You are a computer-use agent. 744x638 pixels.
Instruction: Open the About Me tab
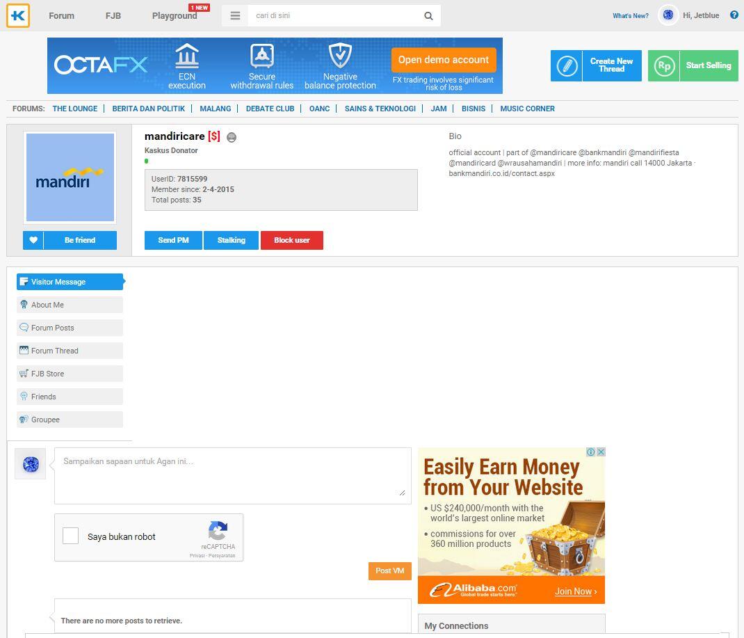(70, 305)
